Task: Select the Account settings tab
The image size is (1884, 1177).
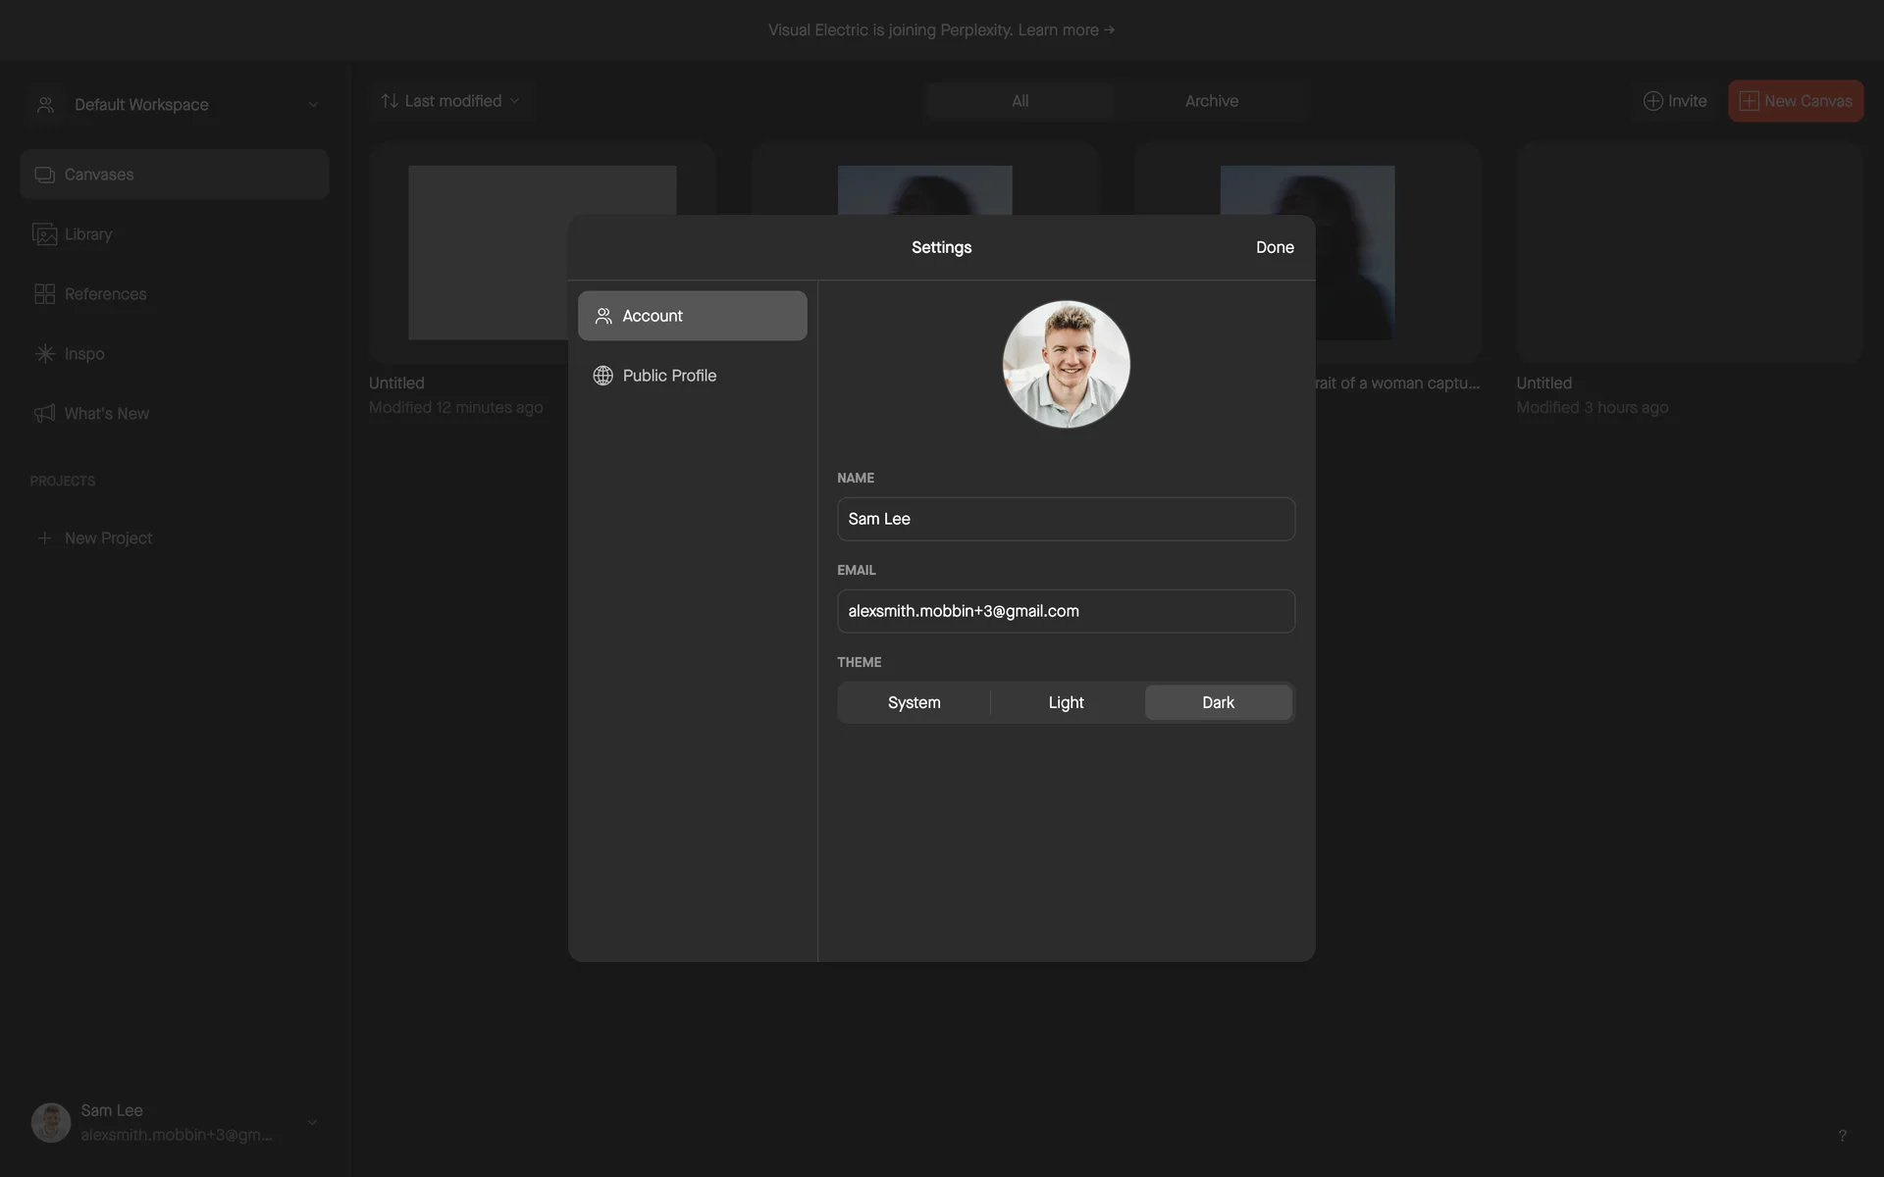Action: pyautogui.click(x=692, y=316)
